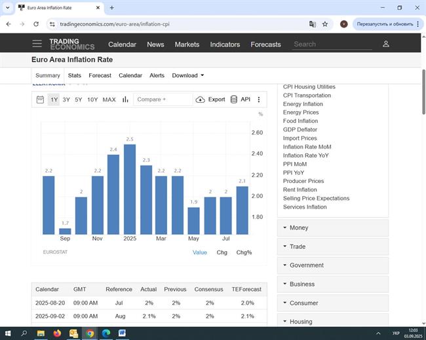Switch chart to Value view
This screenshot has width=426, height=340.
point(200,252)
